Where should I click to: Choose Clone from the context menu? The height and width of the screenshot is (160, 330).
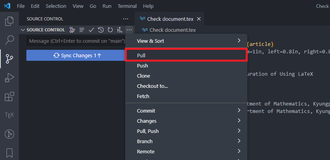click(186, 76)
